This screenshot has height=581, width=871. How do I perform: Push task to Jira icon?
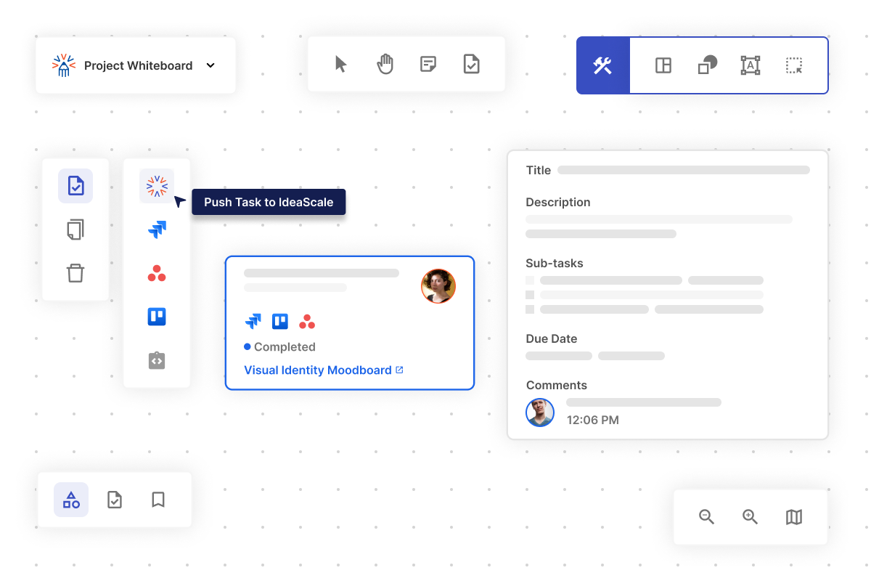click(x=157, y=229)
